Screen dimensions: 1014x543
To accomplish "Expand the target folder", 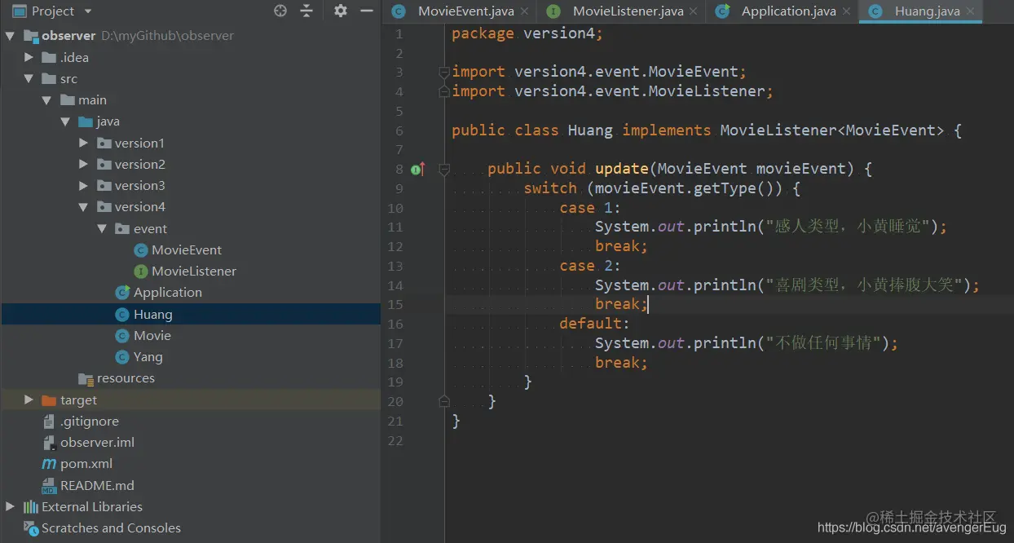I will [29, 400].
